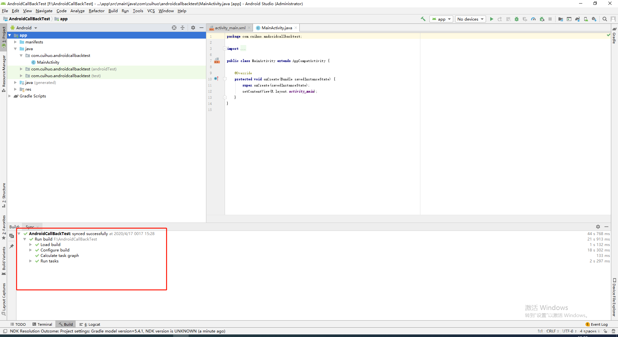Click the toggle view icon in Build panel
The width and height of the screenshot is (618, 337).
pos(12,236)
